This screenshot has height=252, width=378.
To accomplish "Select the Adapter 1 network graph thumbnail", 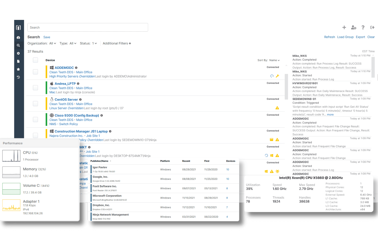I will tap(11, 205).
